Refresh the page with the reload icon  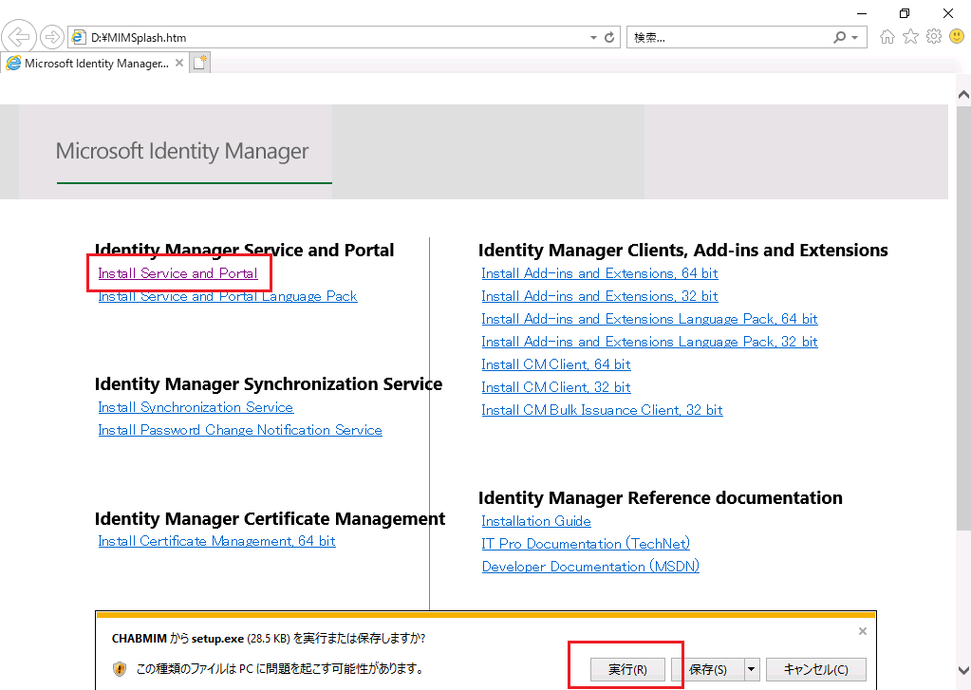click(x=609, y=37)
